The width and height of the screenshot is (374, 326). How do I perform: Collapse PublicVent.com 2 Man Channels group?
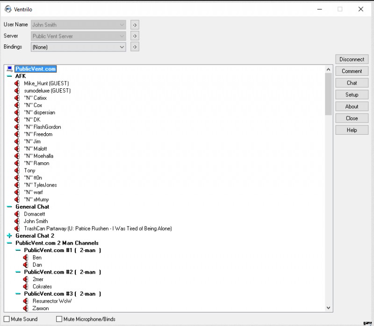(9, 243)
